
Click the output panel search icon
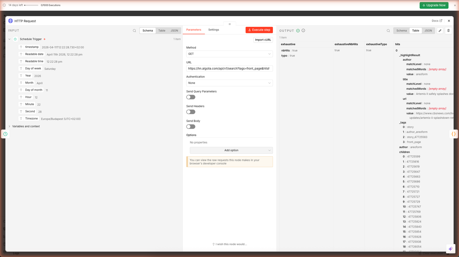click(x=388, y=31)
